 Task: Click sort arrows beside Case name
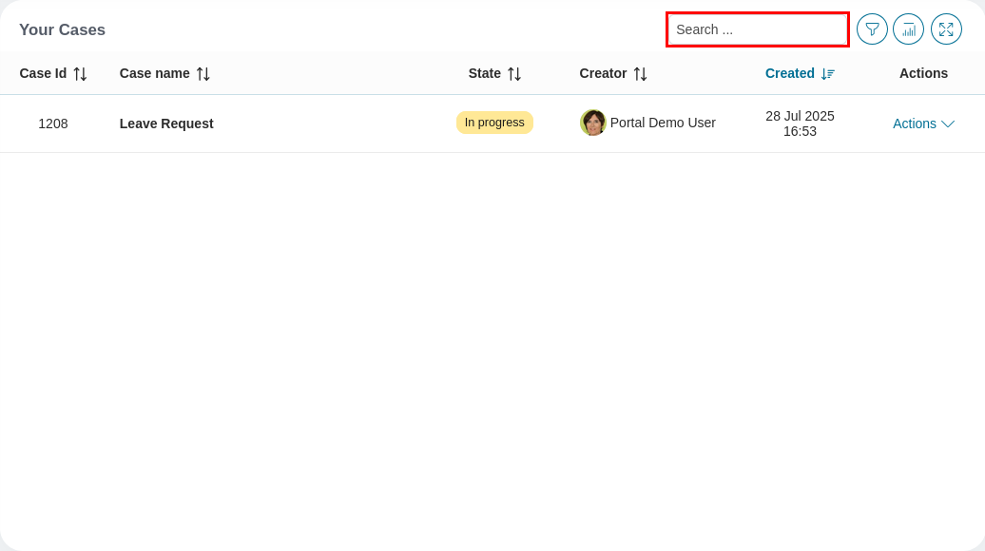[x=203, y=74]
